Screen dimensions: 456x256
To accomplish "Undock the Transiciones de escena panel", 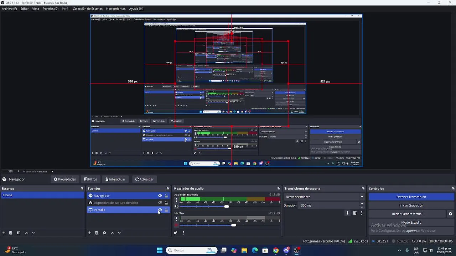I will pyautogui.click(x=363, y=188).
